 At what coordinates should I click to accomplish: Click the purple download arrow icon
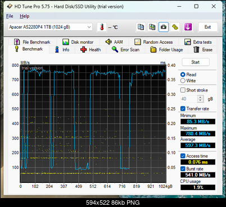tap(188, 27)
